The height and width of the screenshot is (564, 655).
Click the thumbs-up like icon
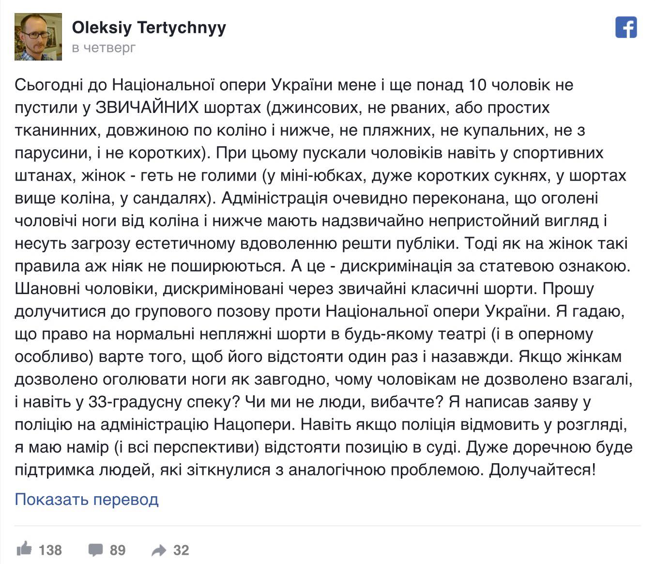point(24,549)
